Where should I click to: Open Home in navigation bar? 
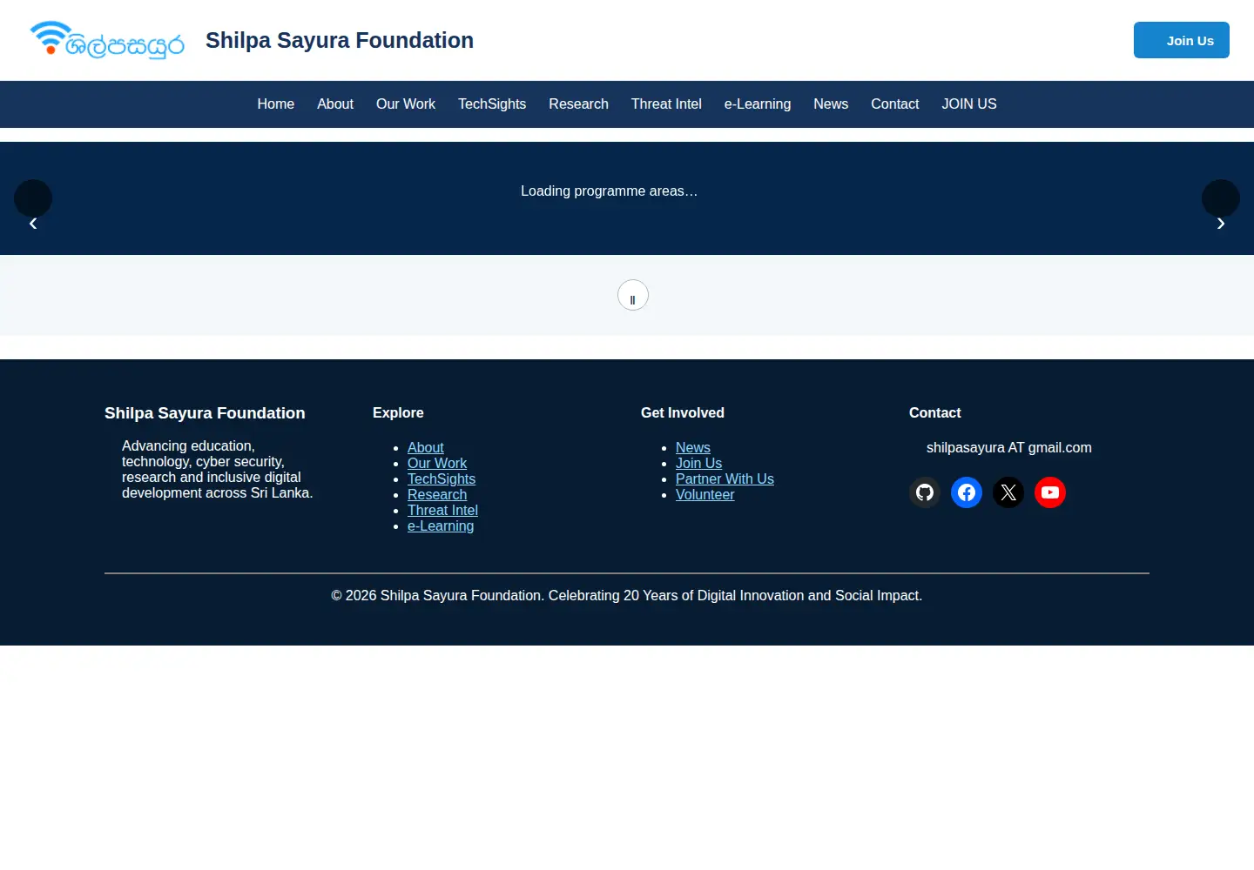pyautogui.click(x=276, y=104)
